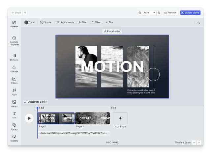The image size is (211, 153).
Task: Open the more options ellipsis menu
Action: pos(198,23)
